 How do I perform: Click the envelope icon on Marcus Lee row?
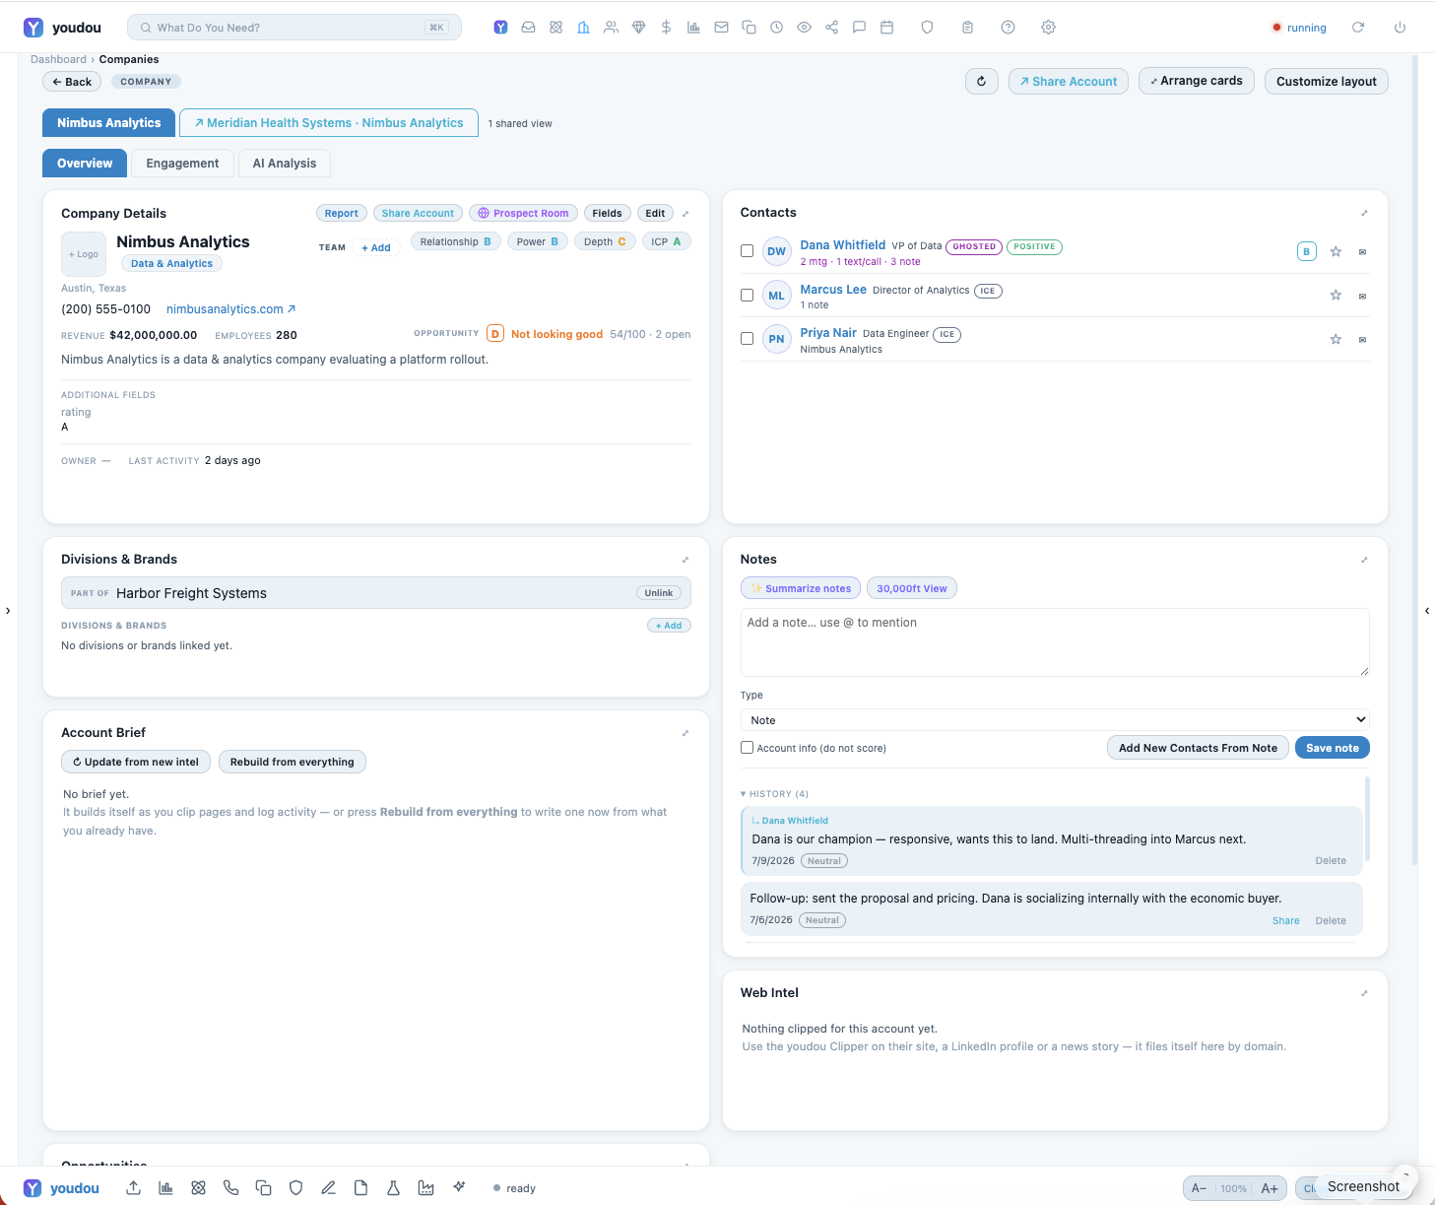[x=1362, y=296]
